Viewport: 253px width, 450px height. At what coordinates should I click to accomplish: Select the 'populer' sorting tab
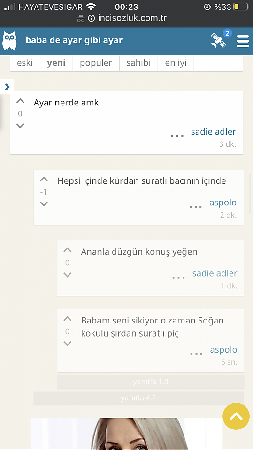[x=96, y=63]
